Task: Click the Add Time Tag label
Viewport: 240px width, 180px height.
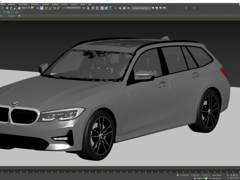Action: 216,178
